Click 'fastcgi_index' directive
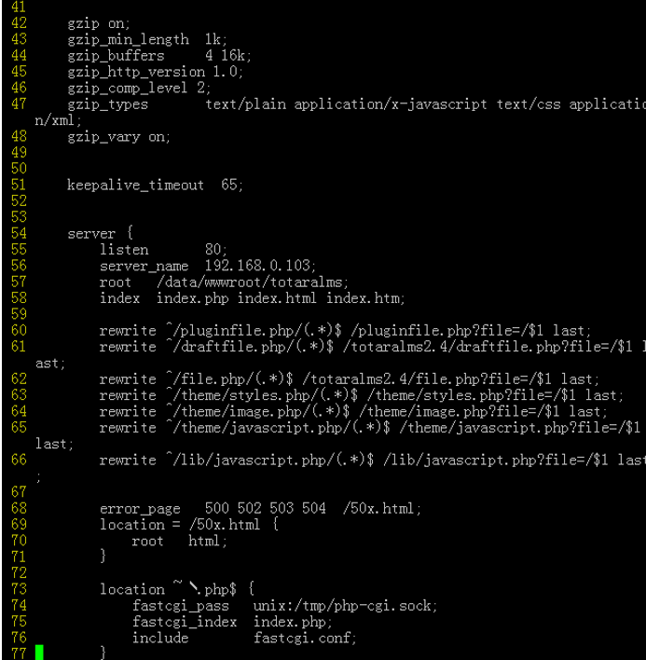Viewport: 646px width, 660px height. (x=185, y=622)
